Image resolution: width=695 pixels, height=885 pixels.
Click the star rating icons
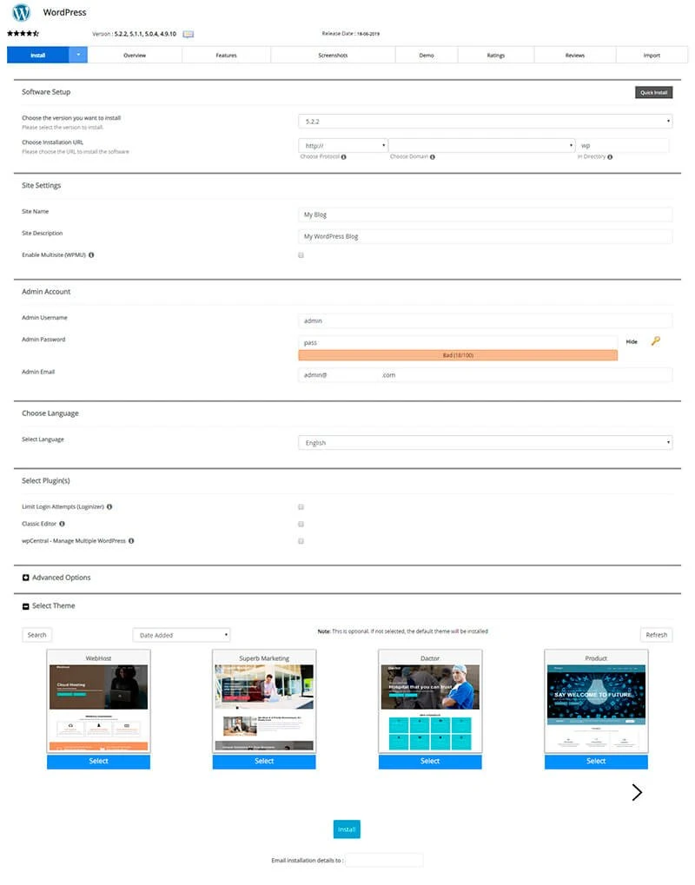[x=23, y=33]
